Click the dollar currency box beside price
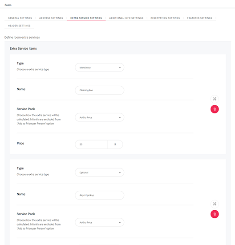235x245 pixels. [x=115, y=145]
